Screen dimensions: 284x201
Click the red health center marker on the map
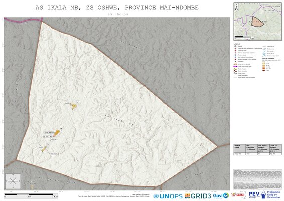click(x=54, y=136)
